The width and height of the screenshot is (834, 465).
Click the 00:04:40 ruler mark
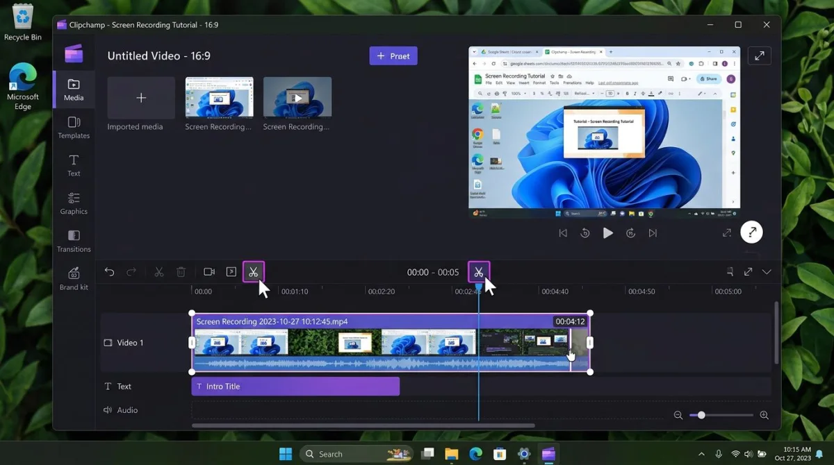(x=555, y=291)
